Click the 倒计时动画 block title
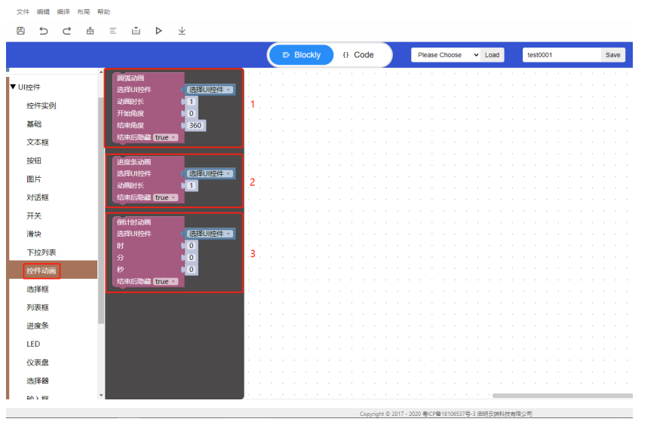 [134, 222]
